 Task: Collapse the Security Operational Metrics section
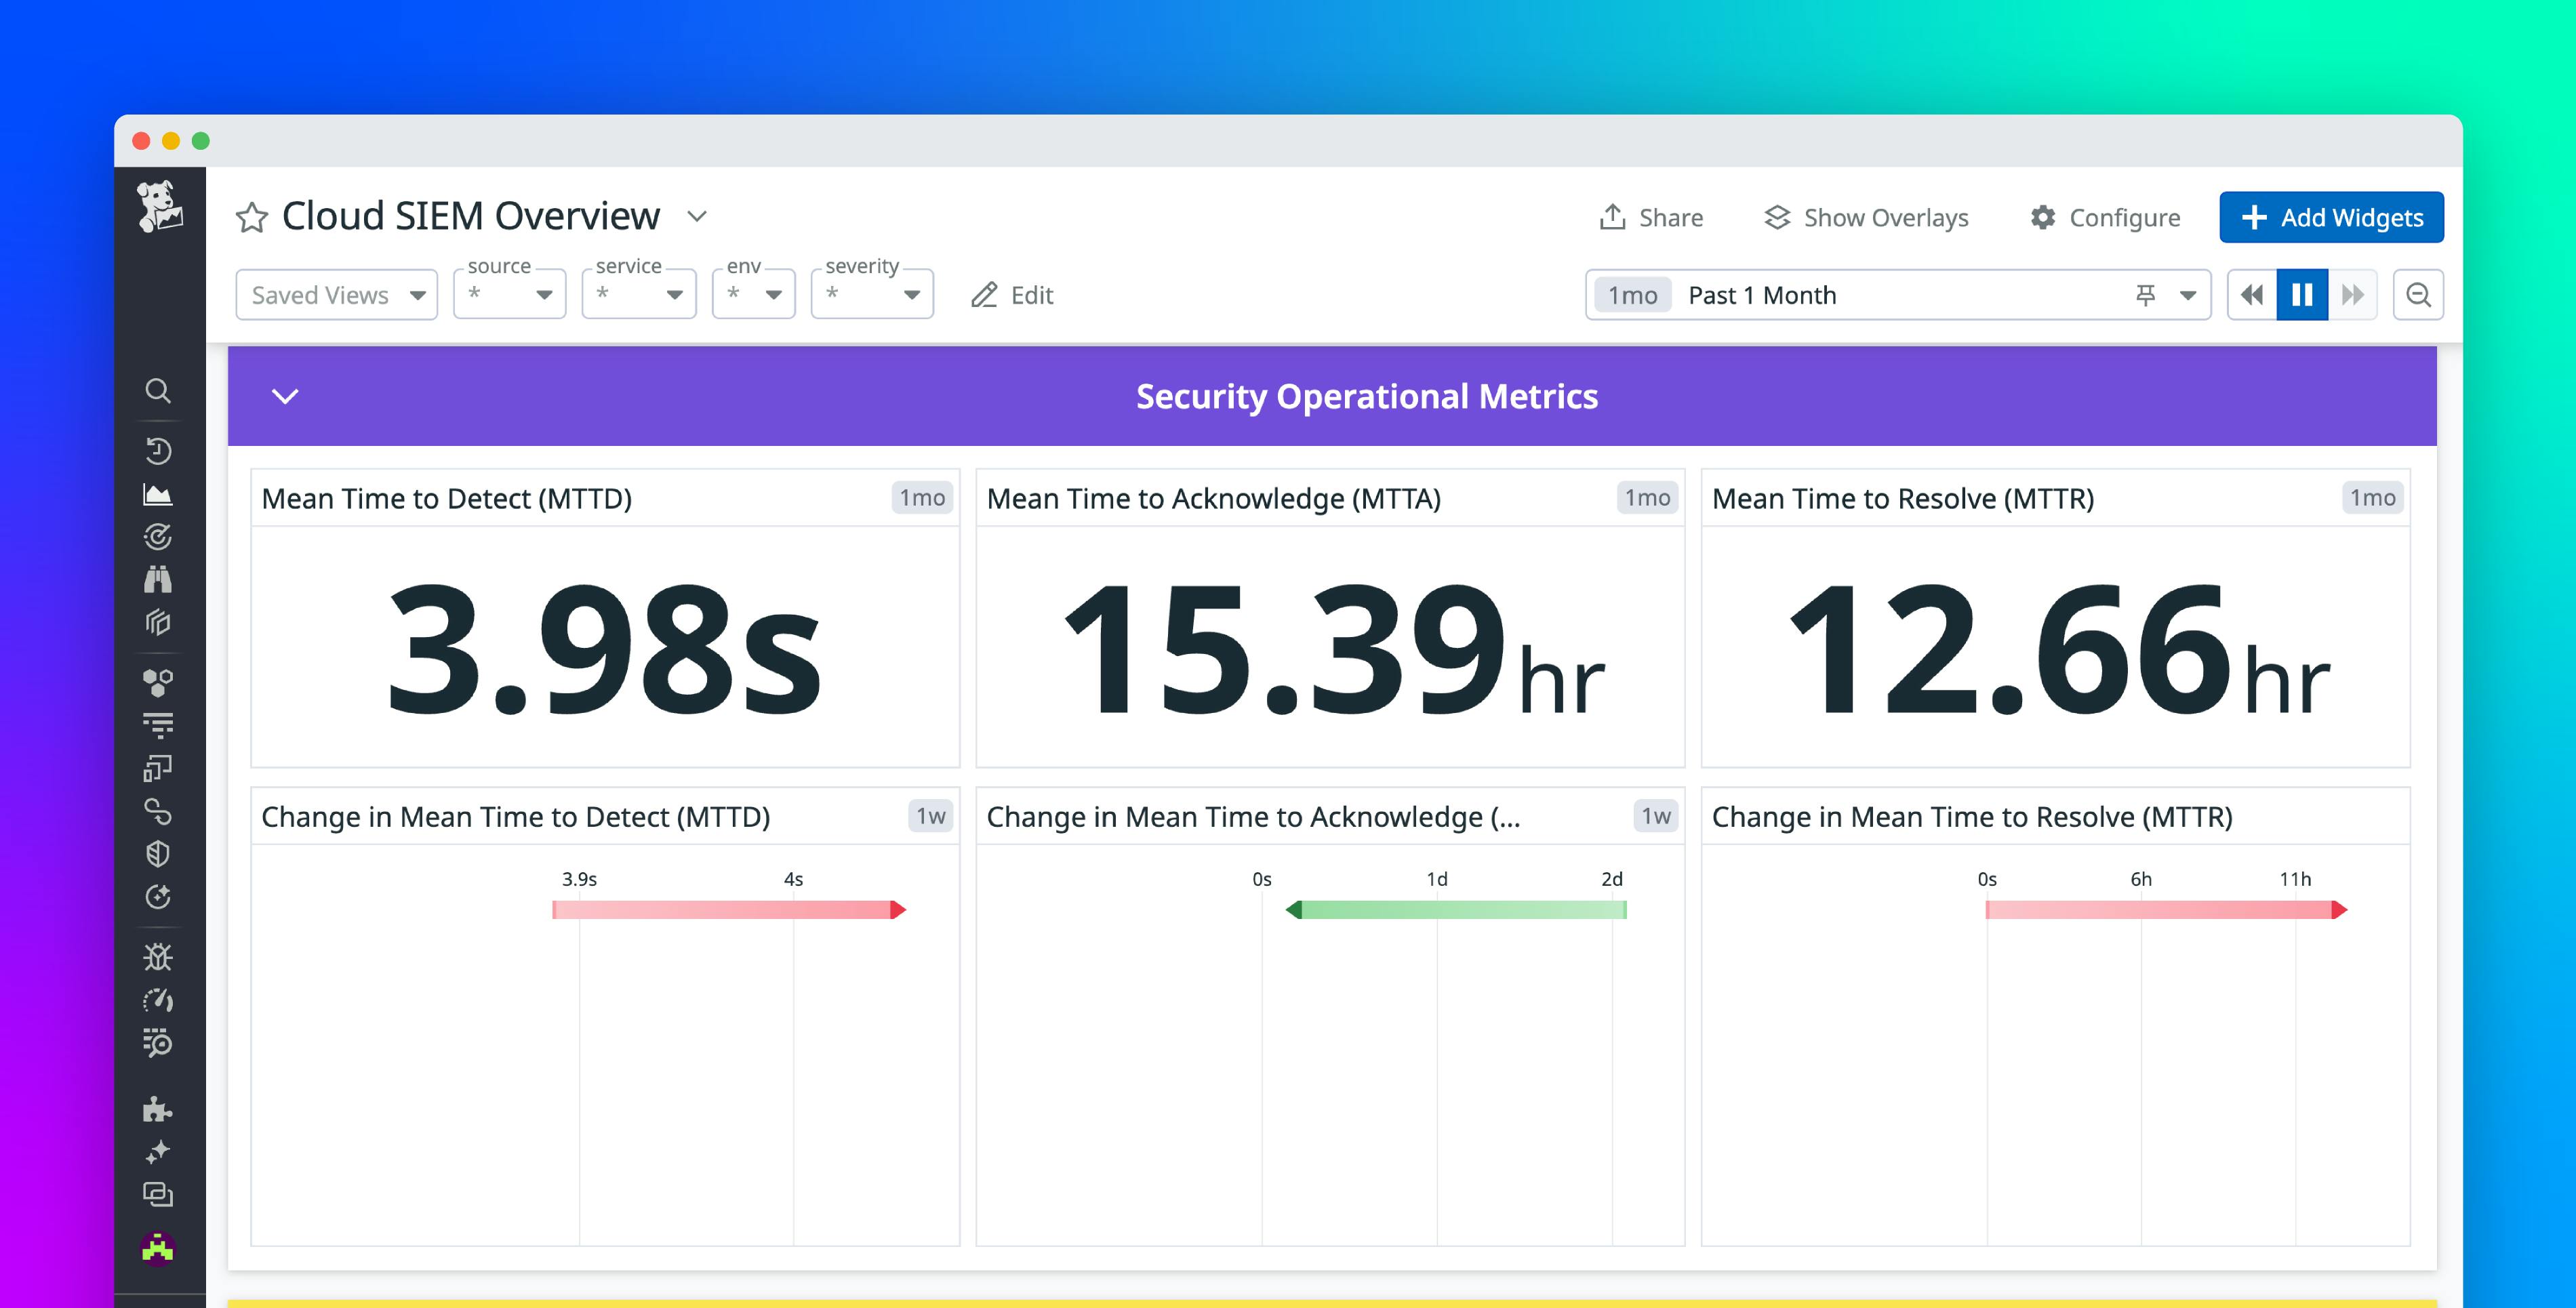tap(285, 396)
